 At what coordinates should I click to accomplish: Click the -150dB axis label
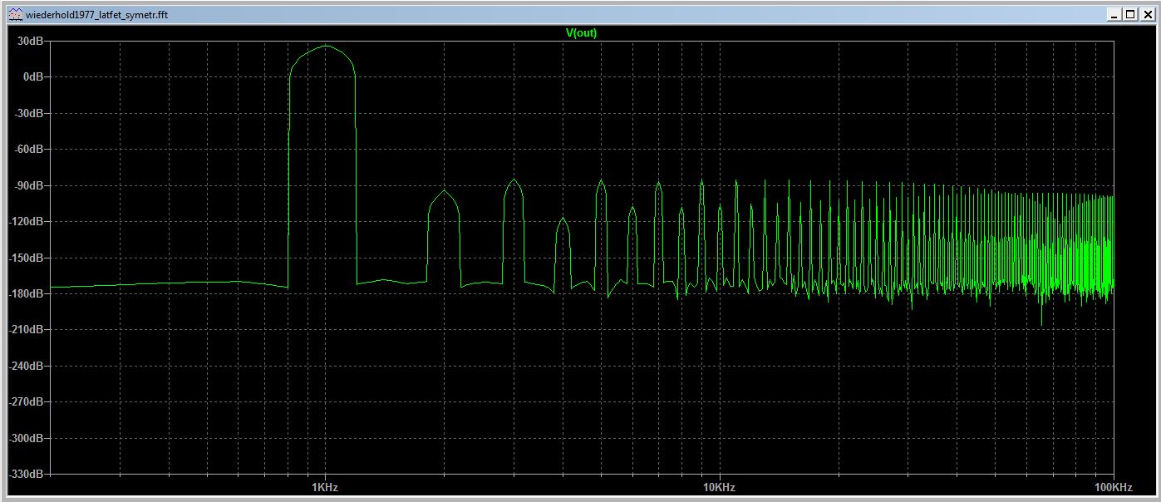click(x=26, y=258)
